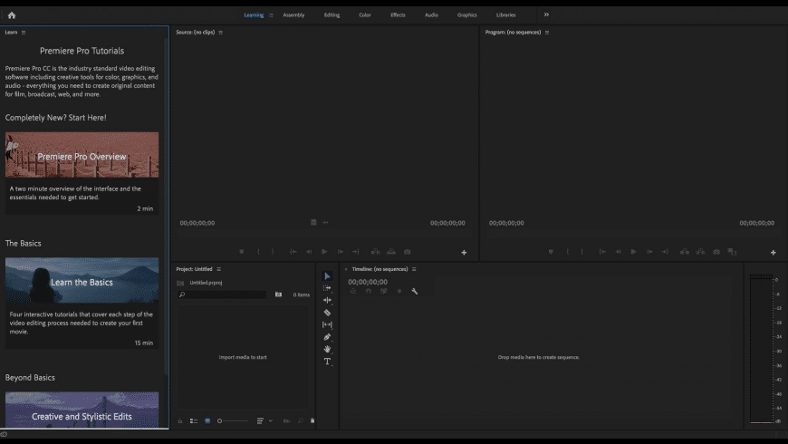Switch Project panel to icon view
788x444 pixels.
point(207,420)
